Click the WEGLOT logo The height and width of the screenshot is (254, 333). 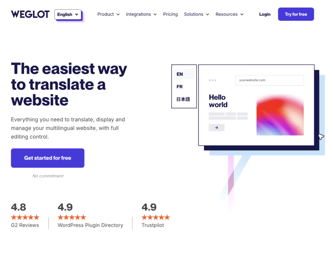(x=30, y=14)
